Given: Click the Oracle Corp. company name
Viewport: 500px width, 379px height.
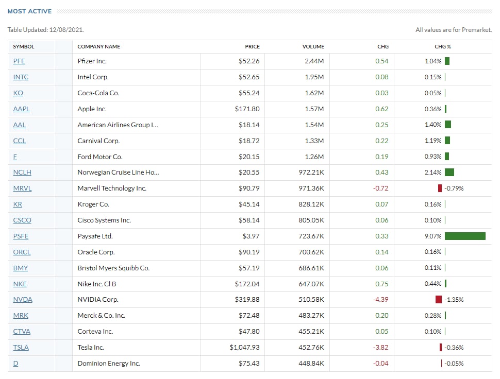Looking at the screenshot, I should click(96, 252).
